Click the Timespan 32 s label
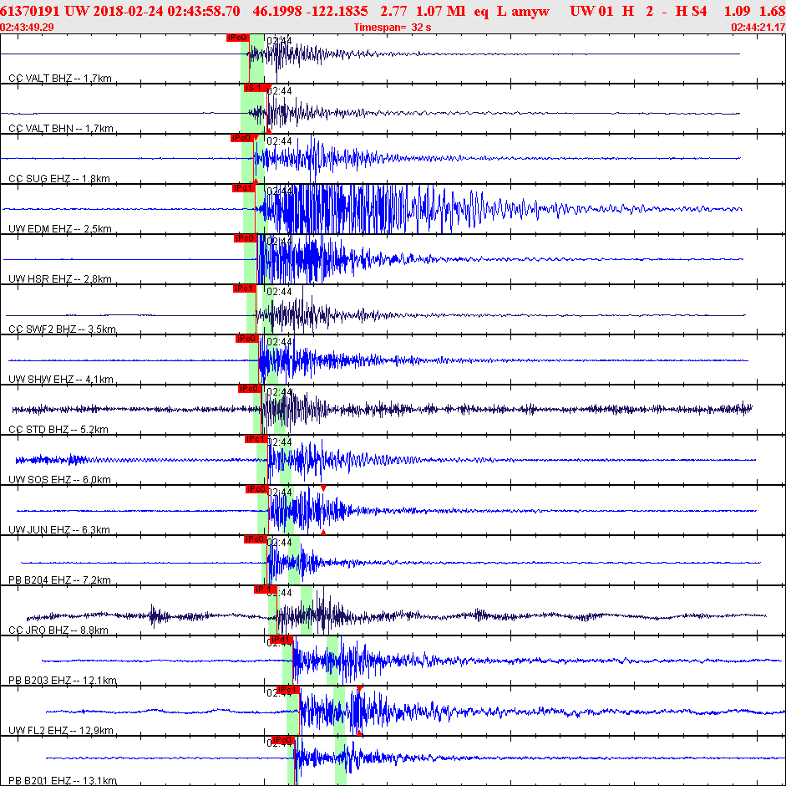This screenshot has height=786, width=786. (393, 28)
